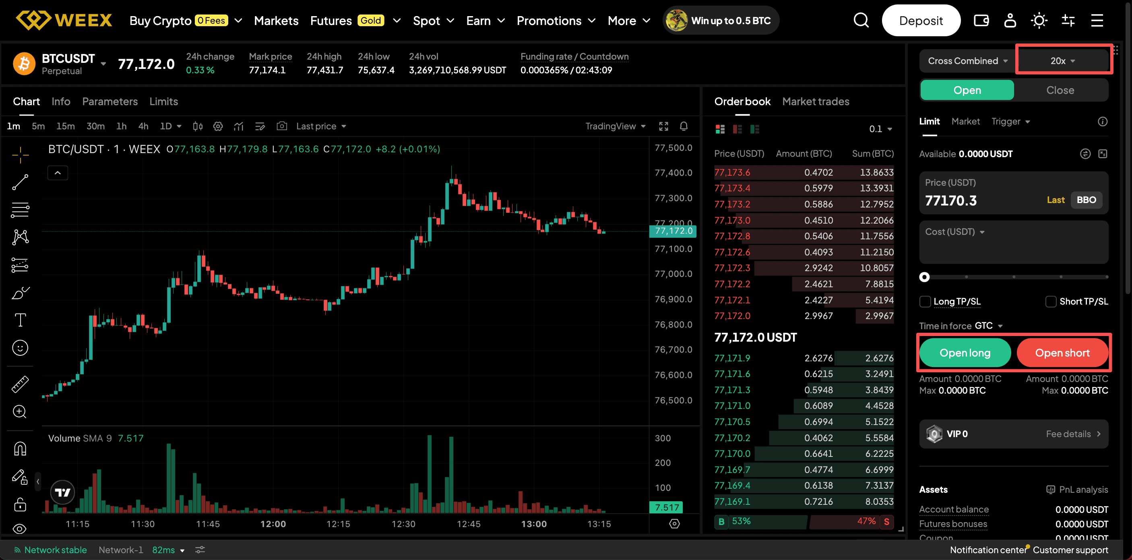1132x560 pixels.
Task: Show both bids and asks order book view
Action: (x=720, y=129)
